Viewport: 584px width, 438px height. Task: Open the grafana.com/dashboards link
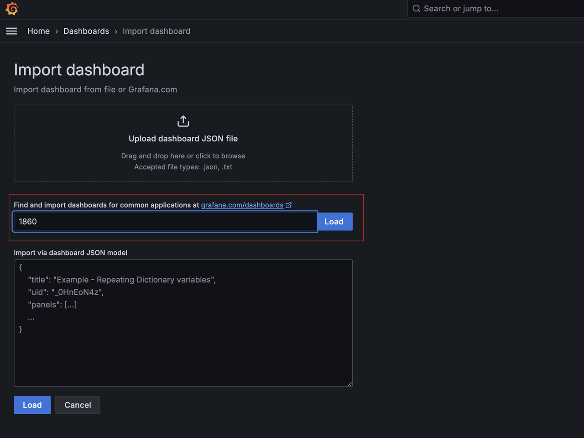coord(242,205)
